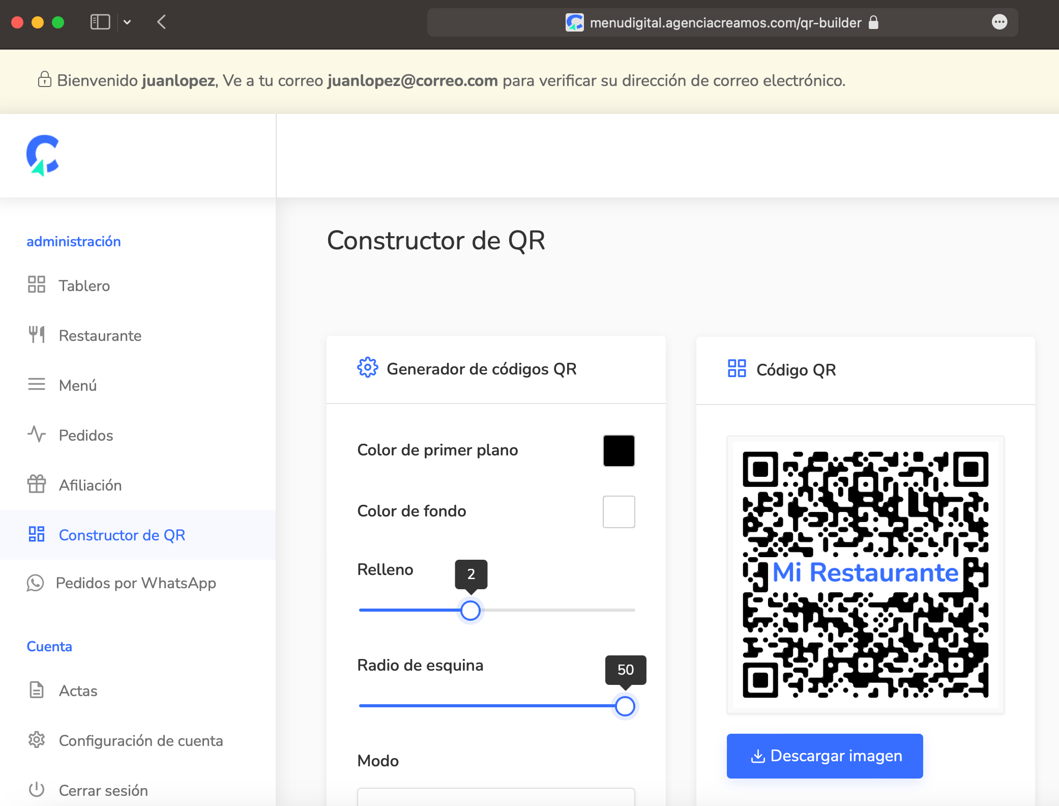Click the Relleno slider handle
This screenshot has width=1059, height=806.
(470, 610)
